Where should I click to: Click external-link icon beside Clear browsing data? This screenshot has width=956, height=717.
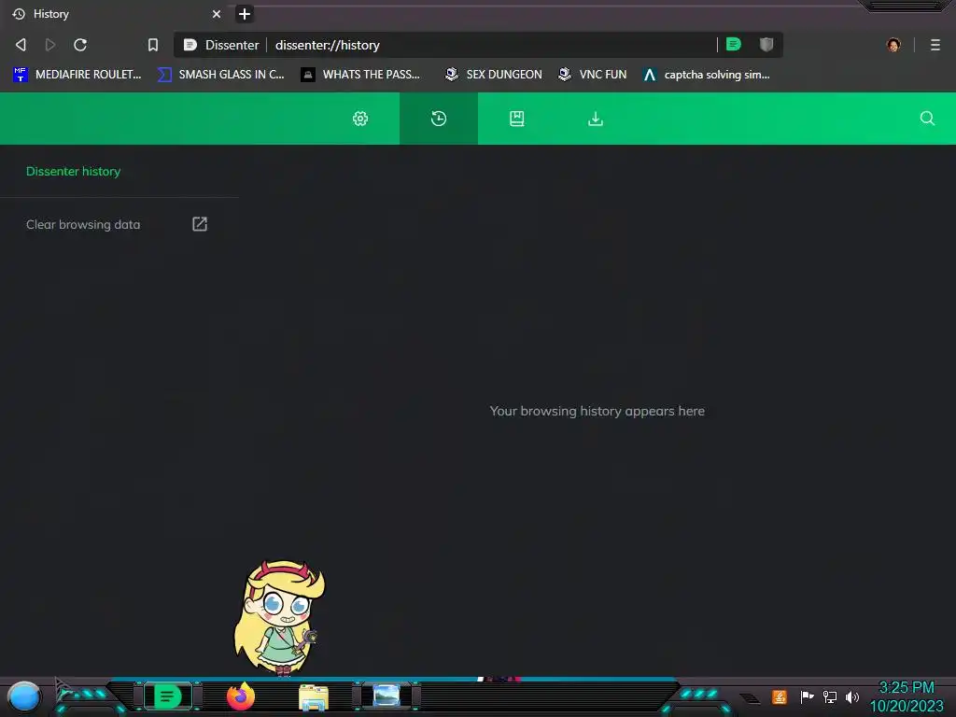(200, 224)
